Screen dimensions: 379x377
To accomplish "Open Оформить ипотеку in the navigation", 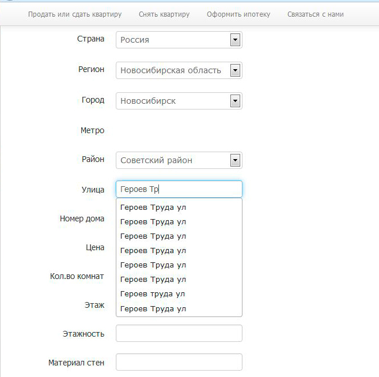I will [238, 14].
